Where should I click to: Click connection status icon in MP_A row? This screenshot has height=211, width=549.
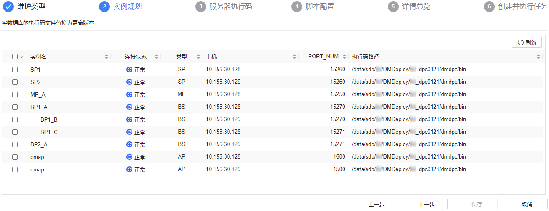(129, 94)
